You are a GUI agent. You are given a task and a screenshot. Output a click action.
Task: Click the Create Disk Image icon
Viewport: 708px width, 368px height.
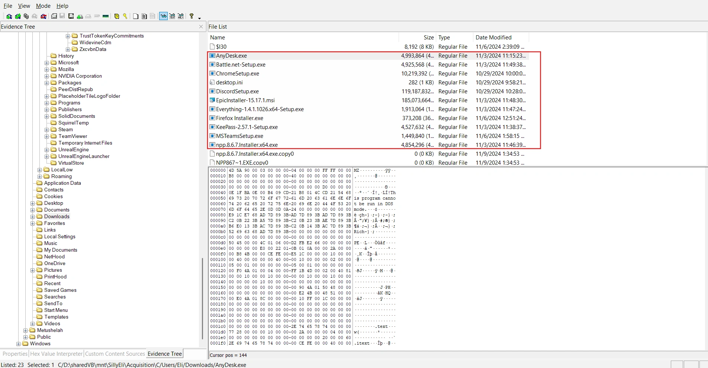click(54, 16)
